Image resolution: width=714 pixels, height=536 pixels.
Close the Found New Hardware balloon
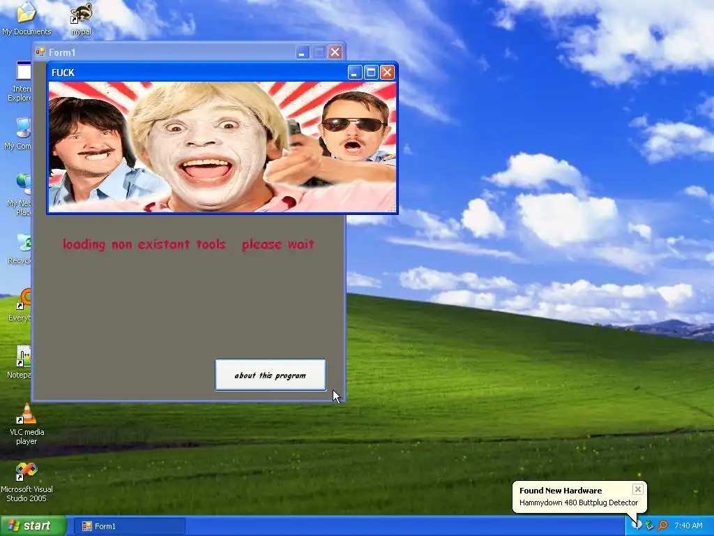pyautogui.click(x=637, y=489)
